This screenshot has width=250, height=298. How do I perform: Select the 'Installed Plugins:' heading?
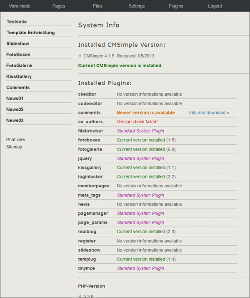[x=105, y=83]
